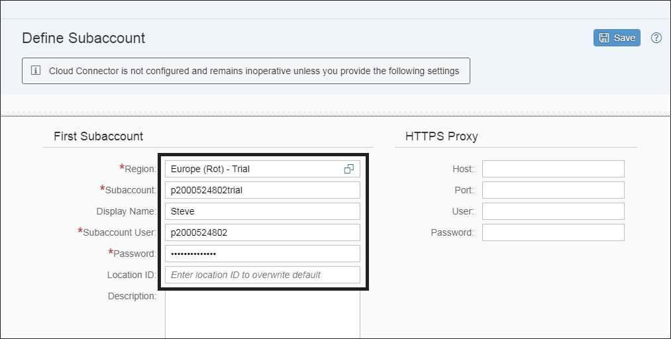Click the Region field label

(x=138, y=169)
